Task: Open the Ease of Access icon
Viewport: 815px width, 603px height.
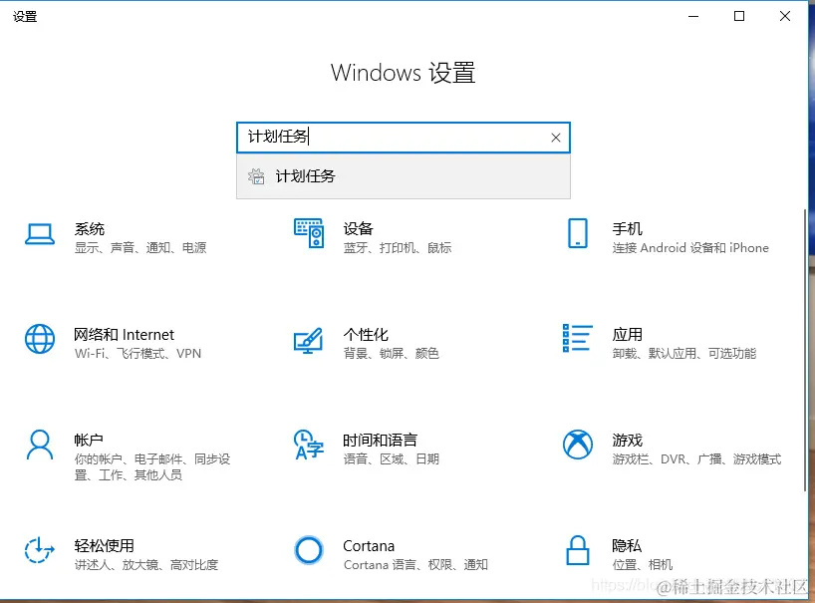Action: pos(40,550)
